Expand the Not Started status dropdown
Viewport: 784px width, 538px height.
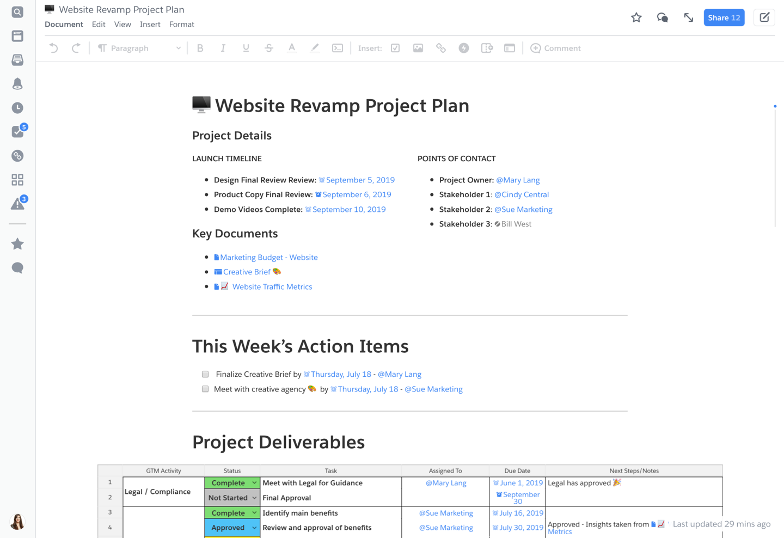(254, 498)
